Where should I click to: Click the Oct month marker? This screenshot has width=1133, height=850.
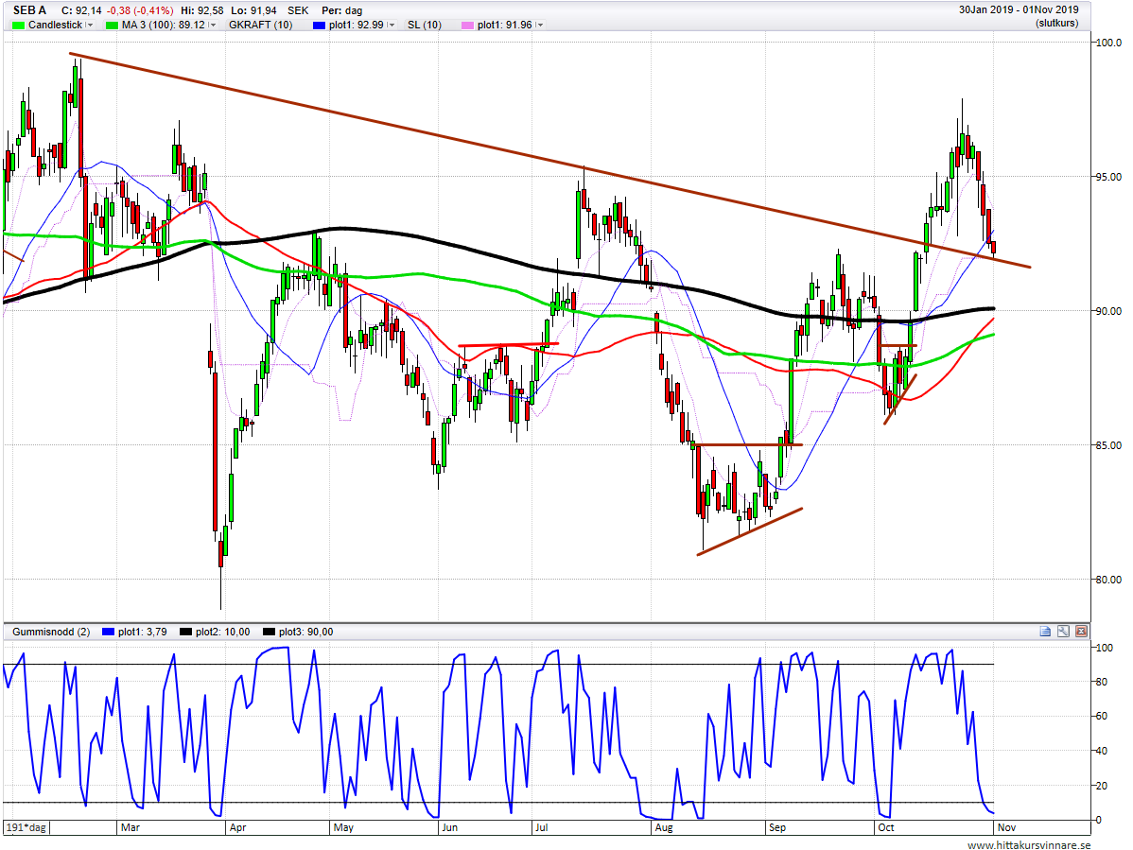[886, 827]
